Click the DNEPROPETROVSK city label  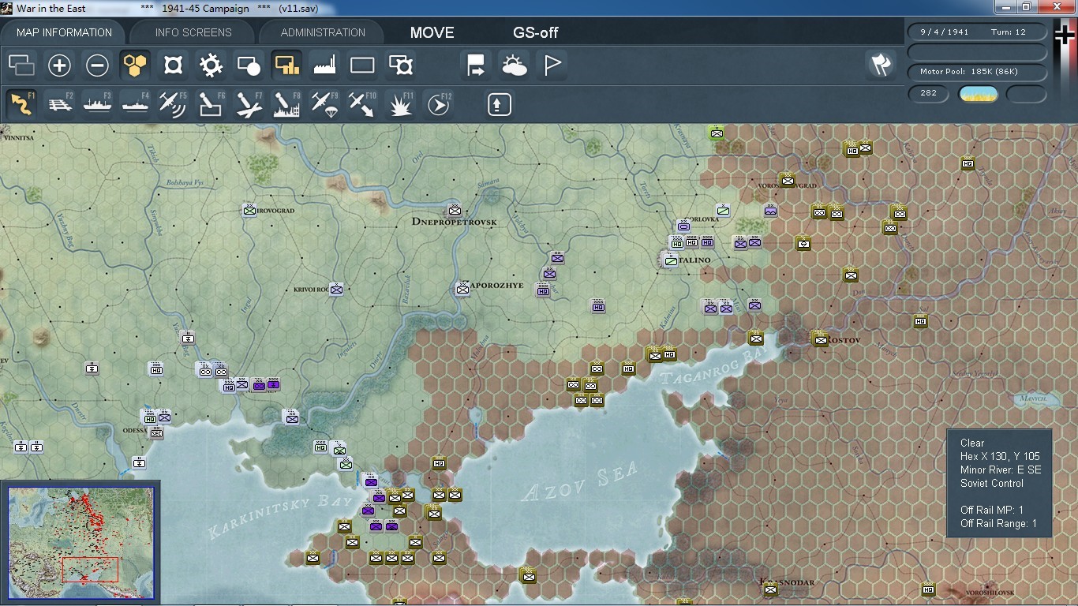[x=455, y=223]
